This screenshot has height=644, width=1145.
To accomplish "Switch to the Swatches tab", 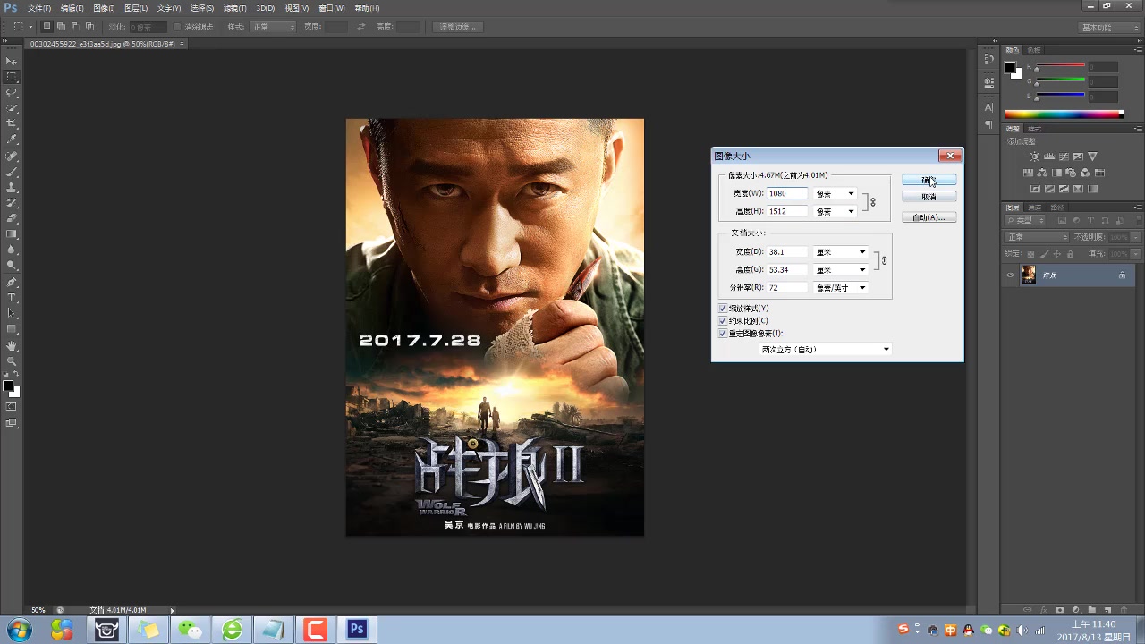I will click(1033, 50).
